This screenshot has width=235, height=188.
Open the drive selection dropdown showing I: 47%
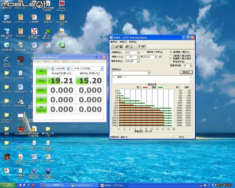point(102,69)
